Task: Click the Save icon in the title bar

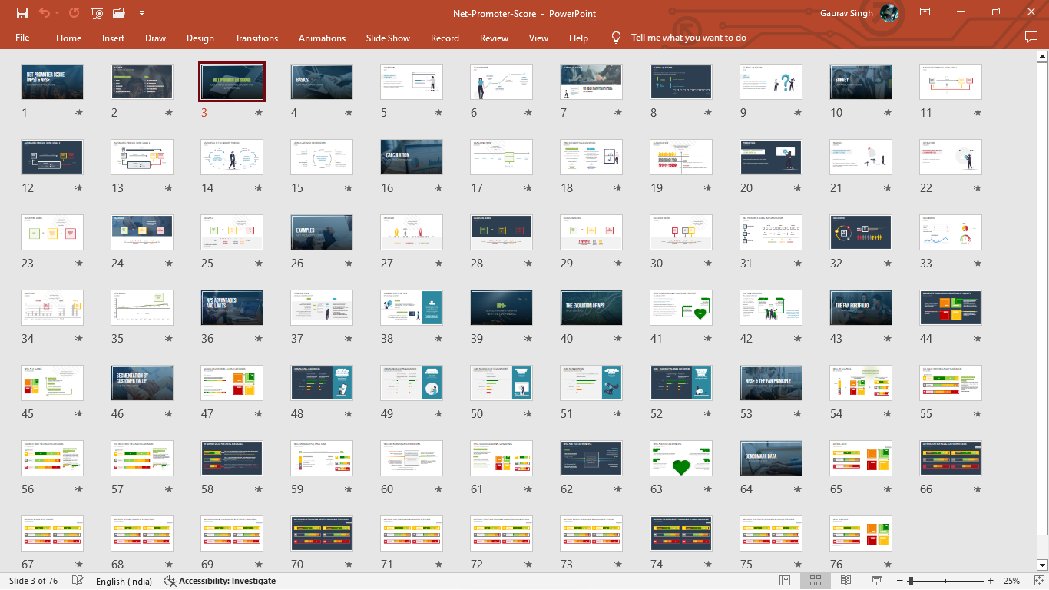Action: [22, 13]
